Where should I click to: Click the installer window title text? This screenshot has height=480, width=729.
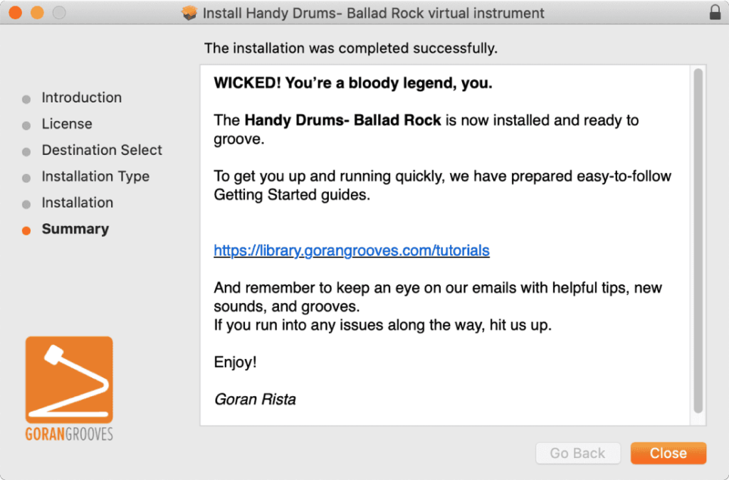click(x=373, y=13)
